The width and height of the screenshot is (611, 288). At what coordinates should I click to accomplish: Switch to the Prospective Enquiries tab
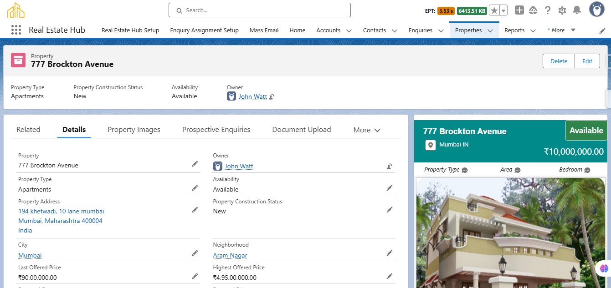click(x=216, y=130)
